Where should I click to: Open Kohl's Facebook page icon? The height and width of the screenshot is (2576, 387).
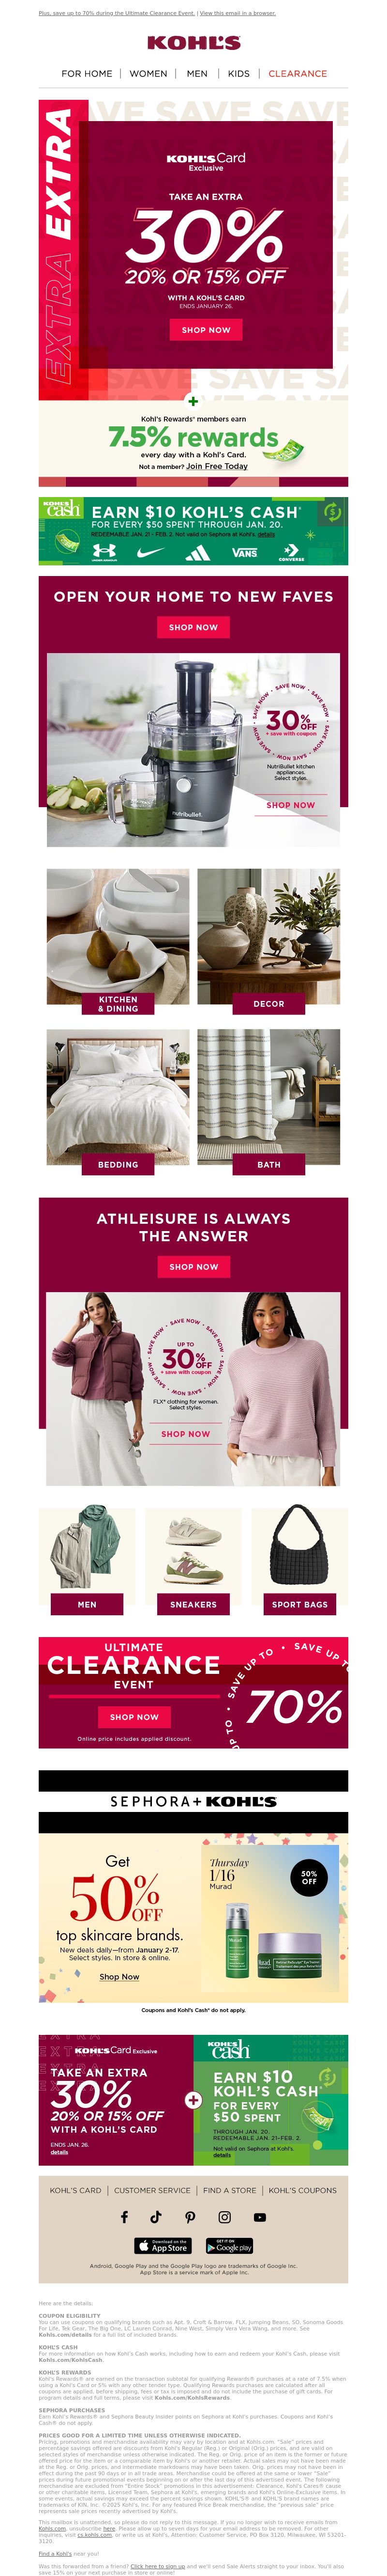click(124, 2217)
